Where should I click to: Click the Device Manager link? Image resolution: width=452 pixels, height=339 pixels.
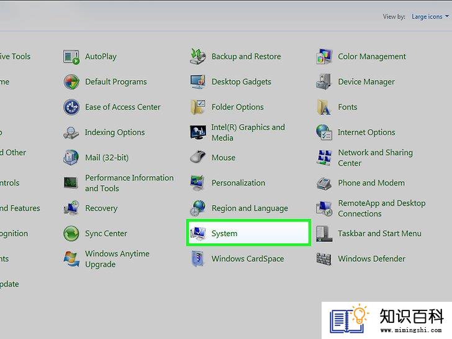(x=366, y=82)
